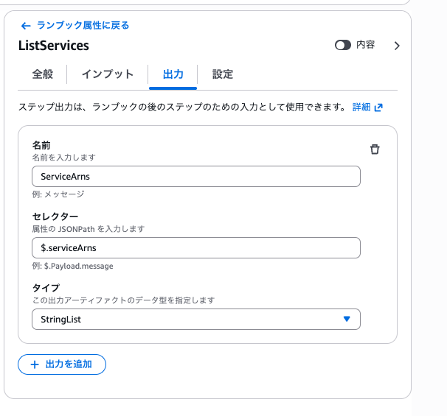Viewport: 447px width, 416px height.
Task: Delete the ServiceArns output with trash icon
Action: [375, 149]
